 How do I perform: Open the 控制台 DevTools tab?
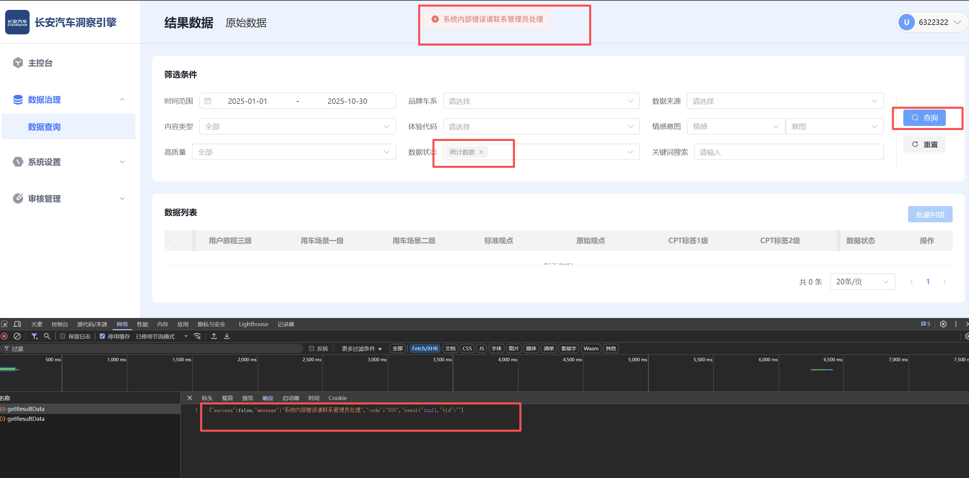(x=60, y=324)
